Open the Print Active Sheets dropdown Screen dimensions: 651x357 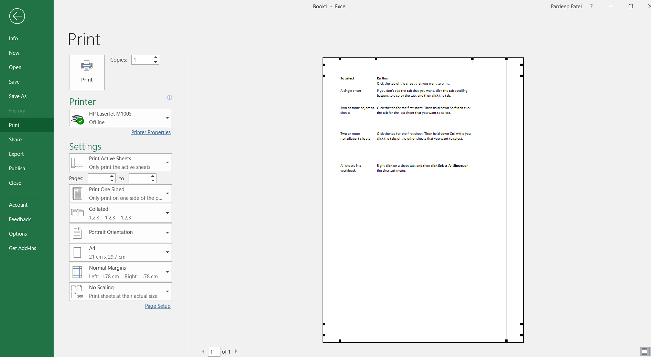click(x=167, y=163)
